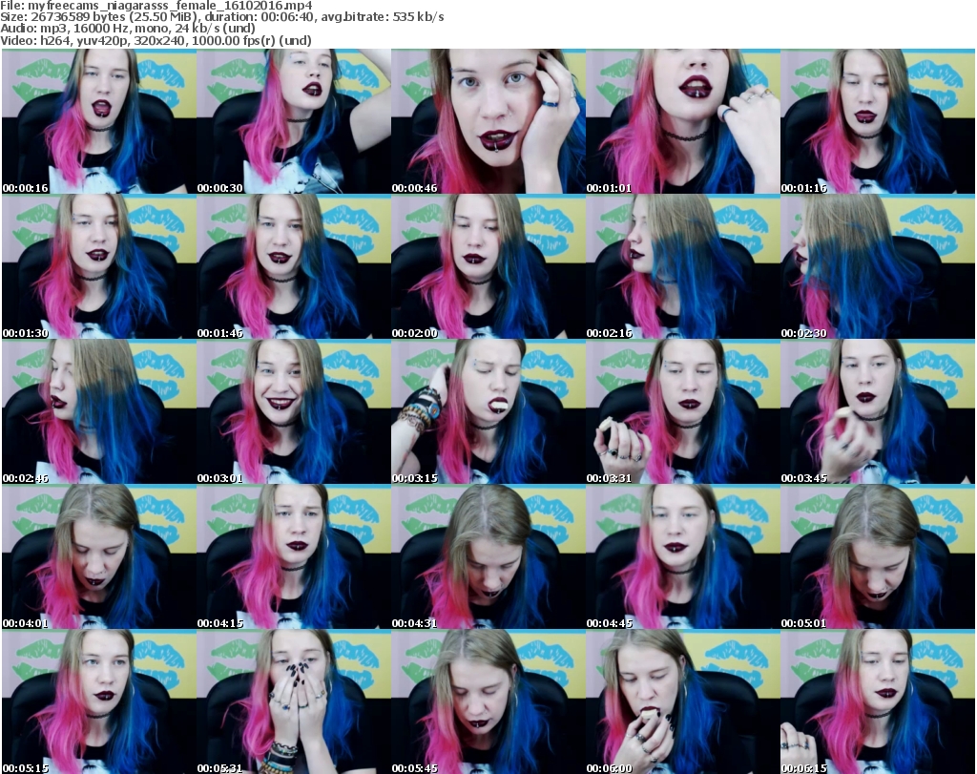This screenshot has height=774, width=977.
Task: Click the thumbnail at 00:04:15
Action: (293, 556)
